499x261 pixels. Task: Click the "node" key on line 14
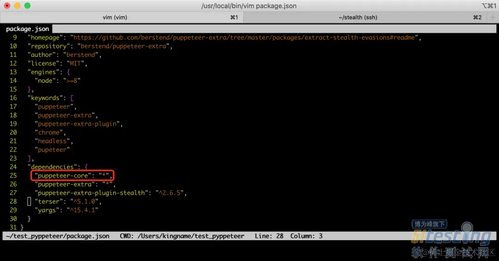45,80
